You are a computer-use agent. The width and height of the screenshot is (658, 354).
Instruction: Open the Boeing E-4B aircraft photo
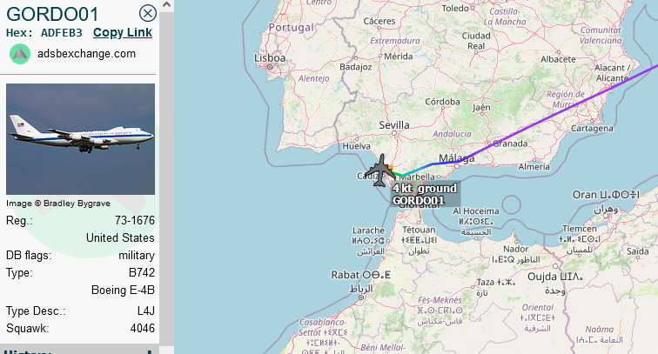pos(80,139)
